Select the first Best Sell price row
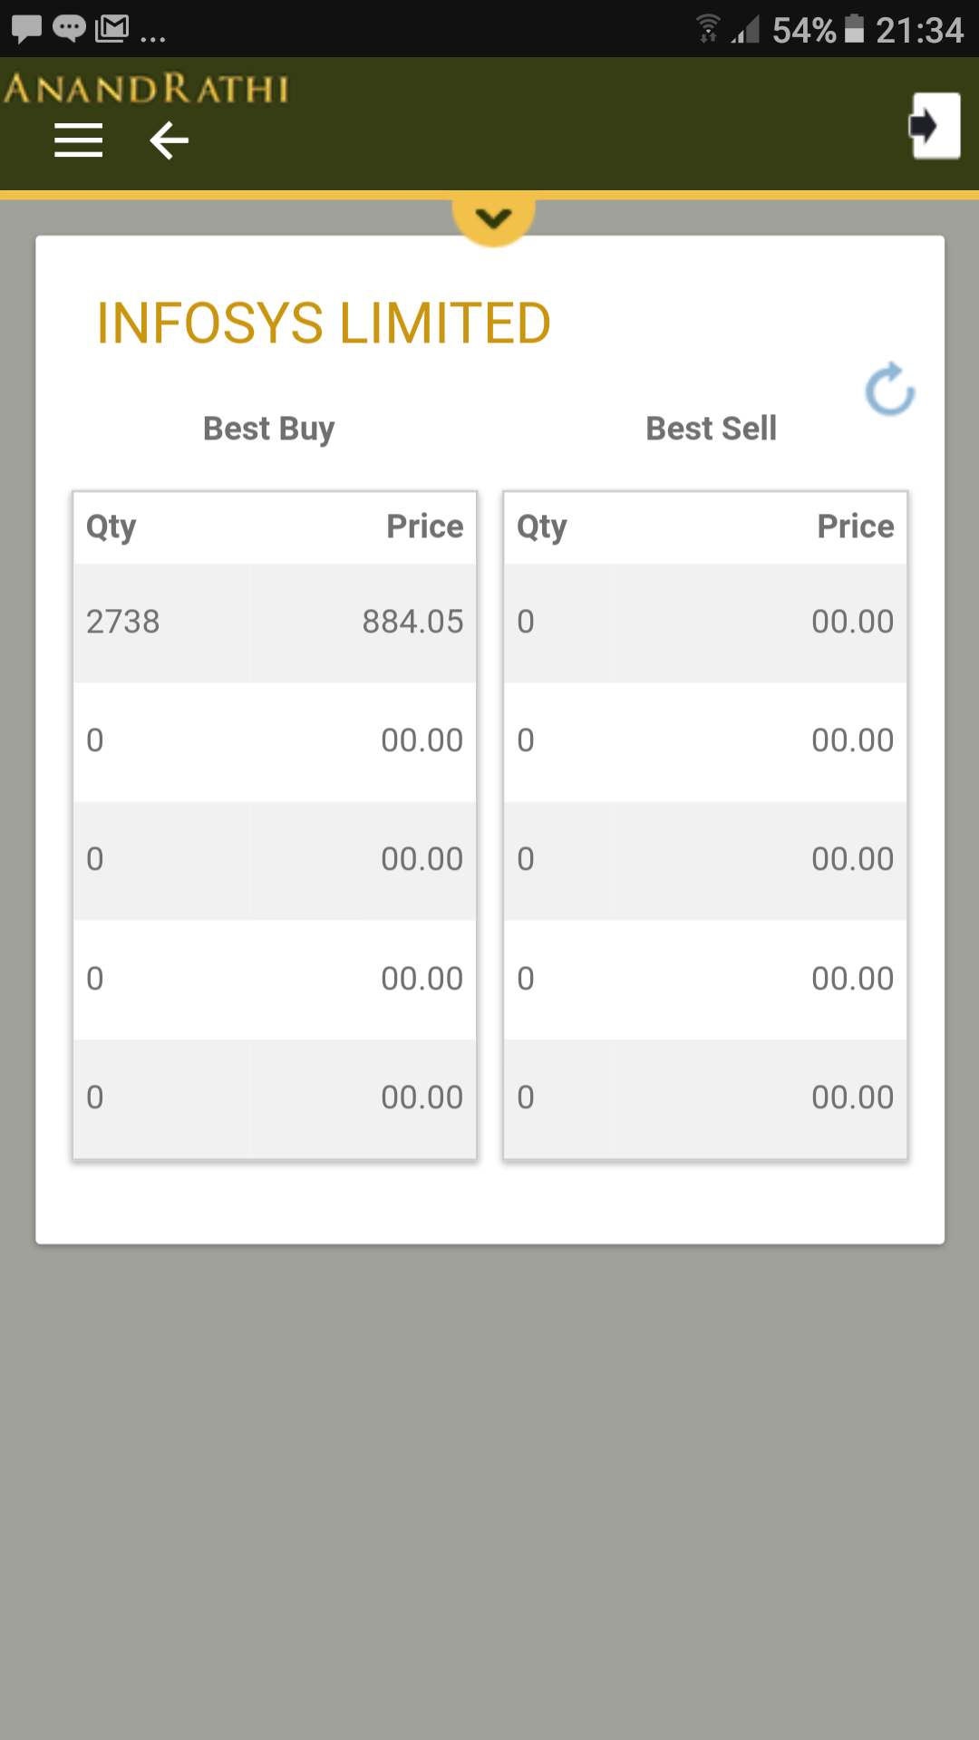This screenshot has height=1740, width=979. 852,622
